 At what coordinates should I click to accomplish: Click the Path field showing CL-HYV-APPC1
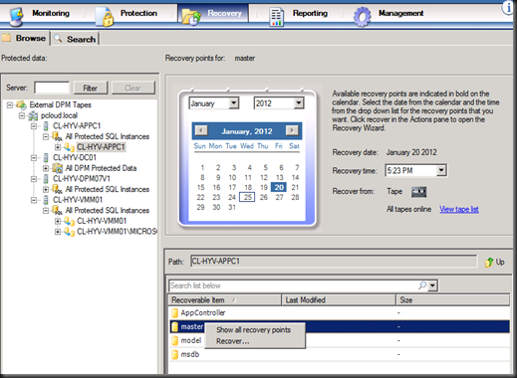click(x=334, y=262)
